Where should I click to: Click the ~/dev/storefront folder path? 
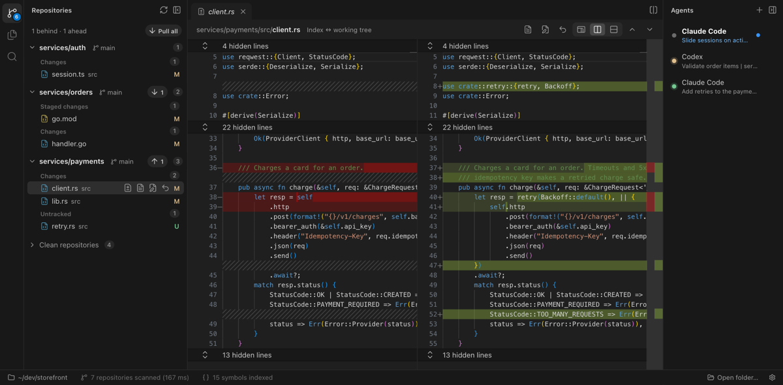click(x=37, y=377)
